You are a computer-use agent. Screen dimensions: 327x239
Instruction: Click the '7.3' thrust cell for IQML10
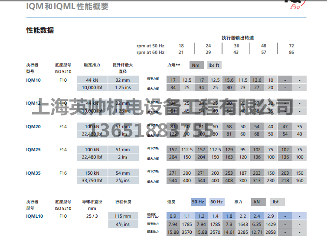229,224
